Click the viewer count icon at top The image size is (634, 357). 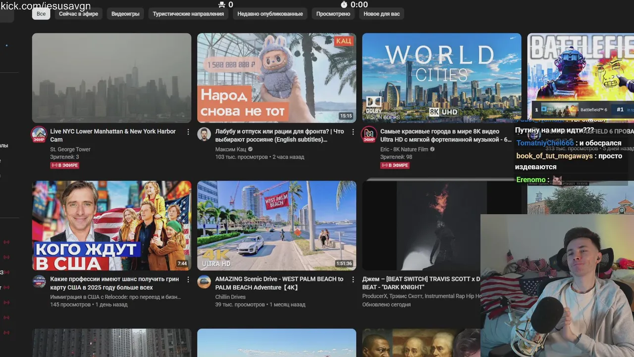tap(221, 4)
